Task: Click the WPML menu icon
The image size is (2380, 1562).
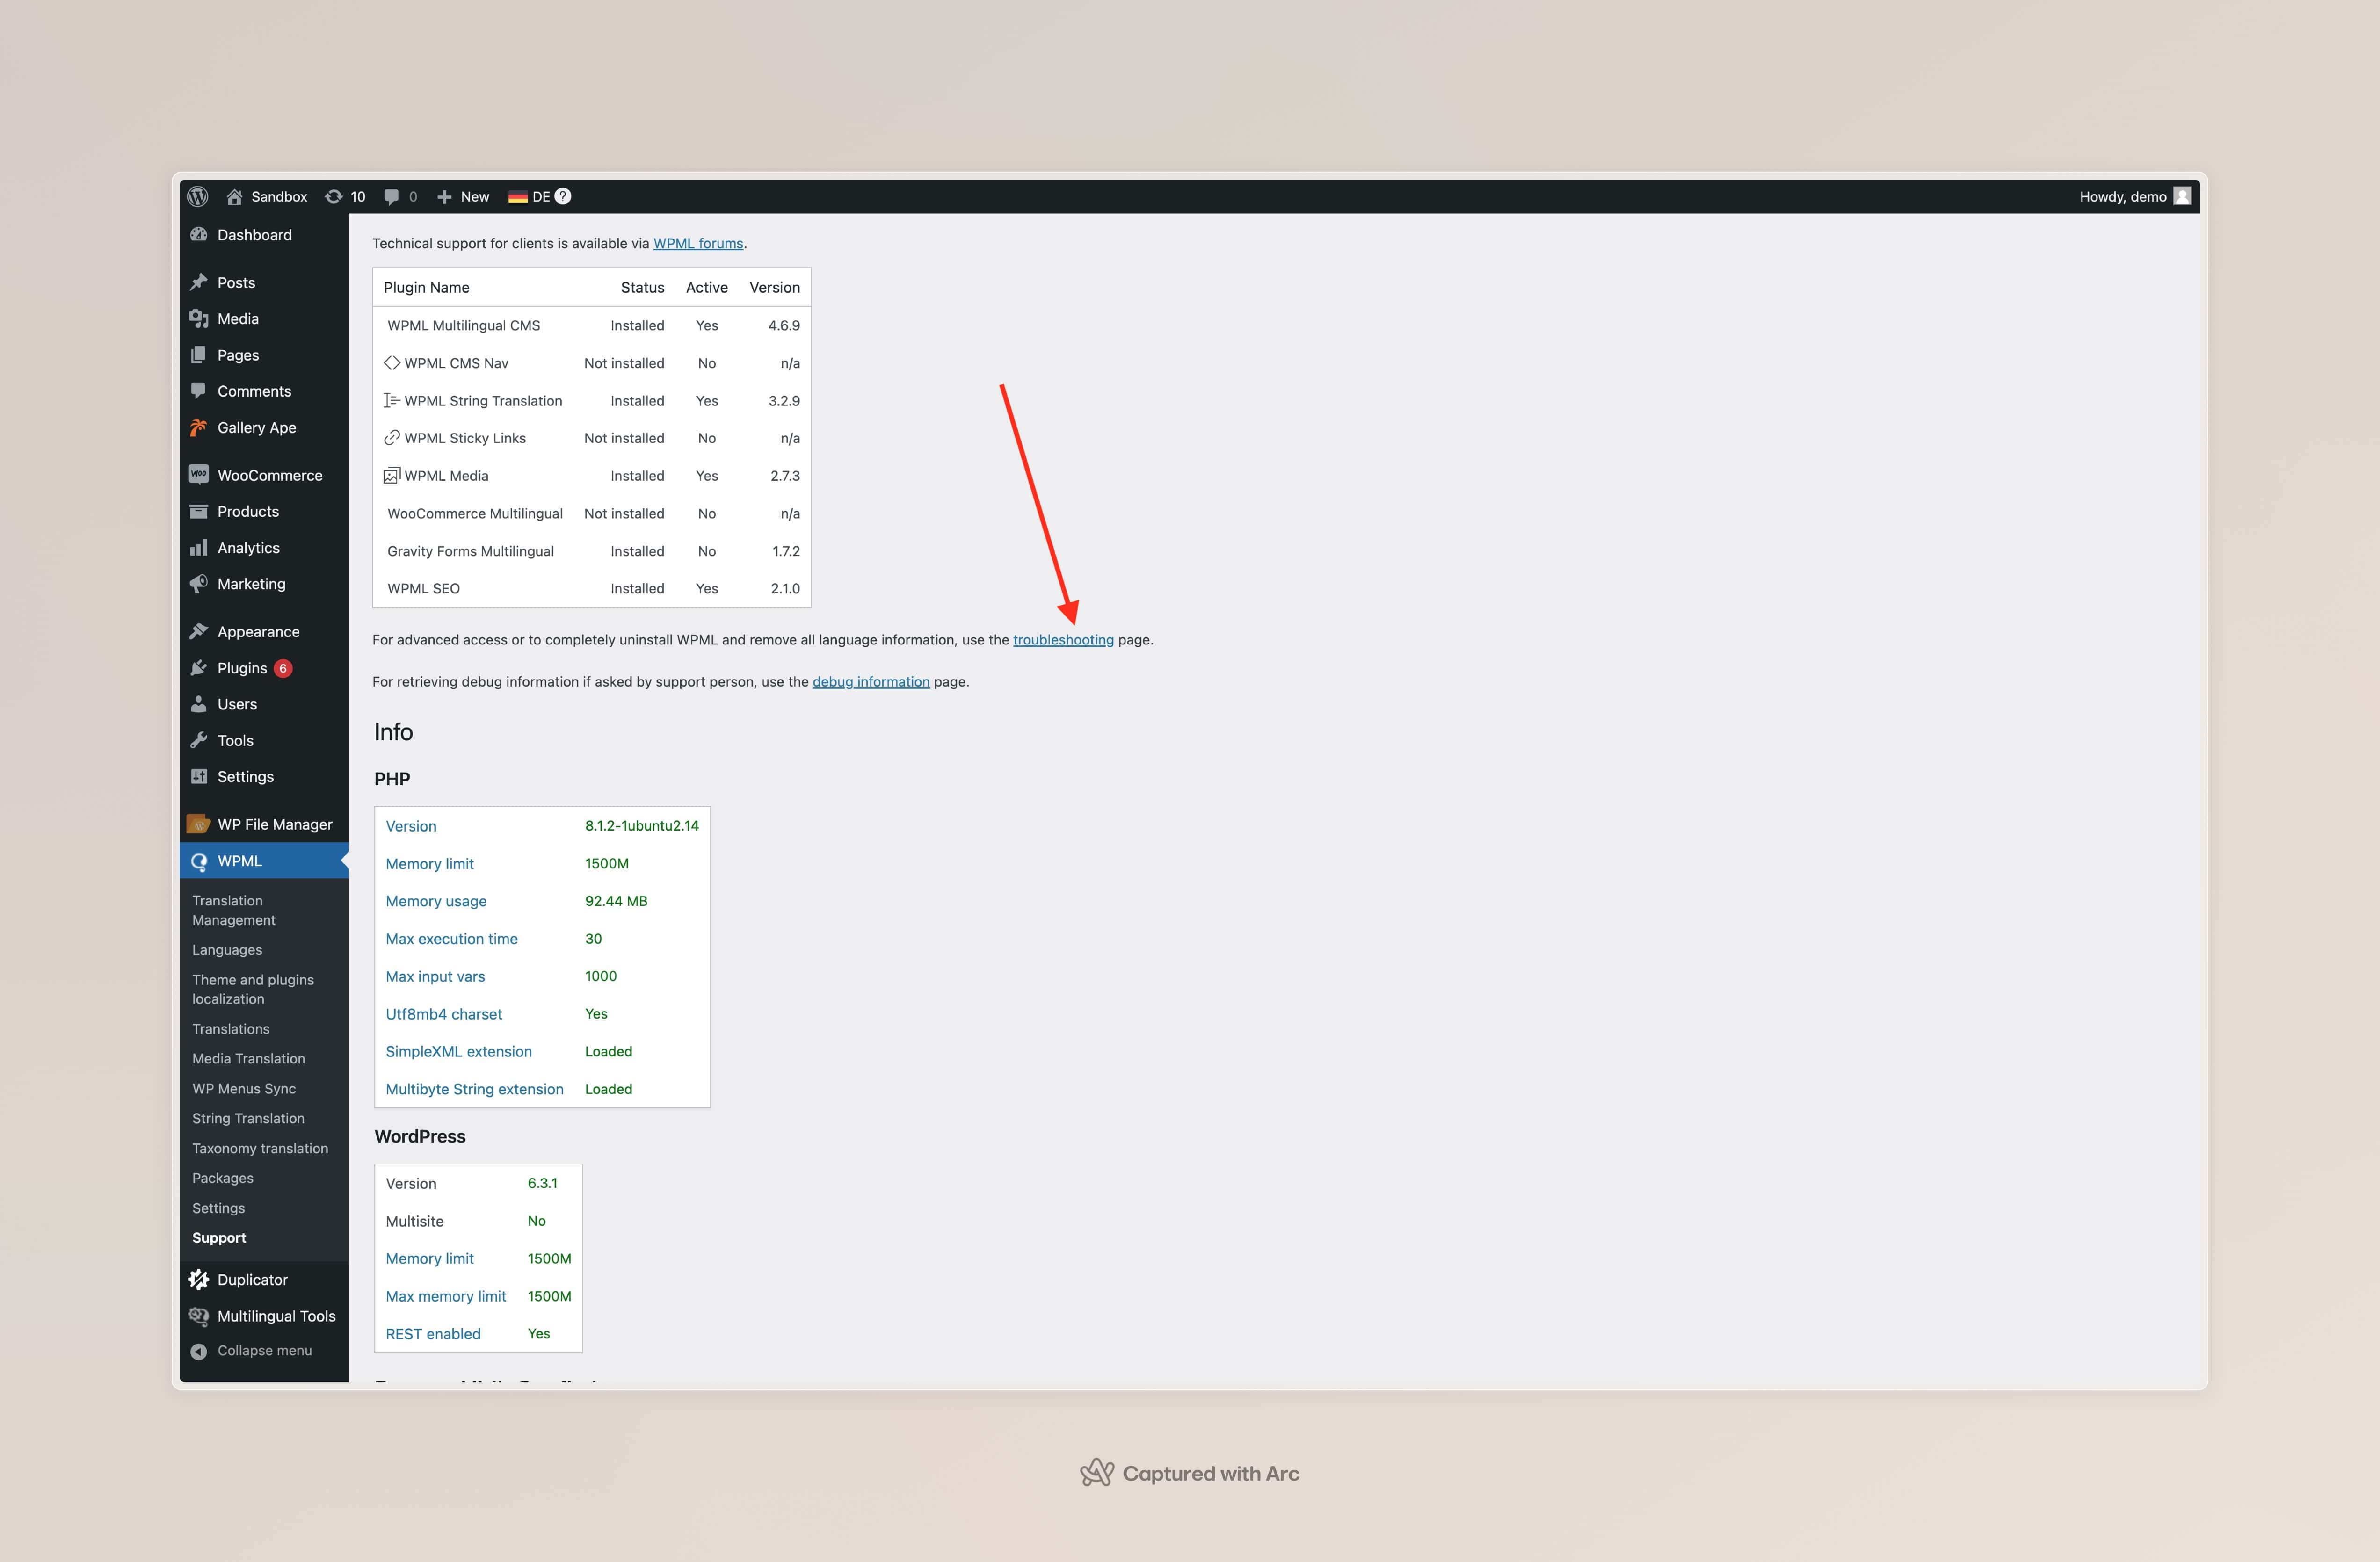Action: [198, 861]
